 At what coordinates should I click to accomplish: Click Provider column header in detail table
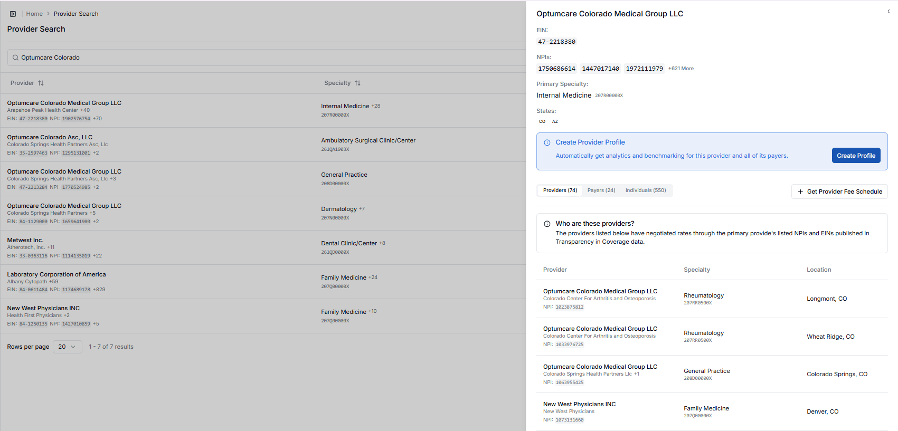click(555, 270)
